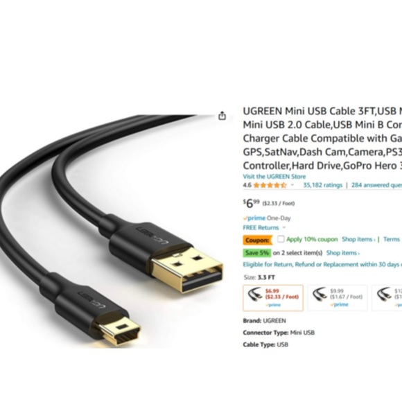Click the orange Coupon badge

point(257,241)
